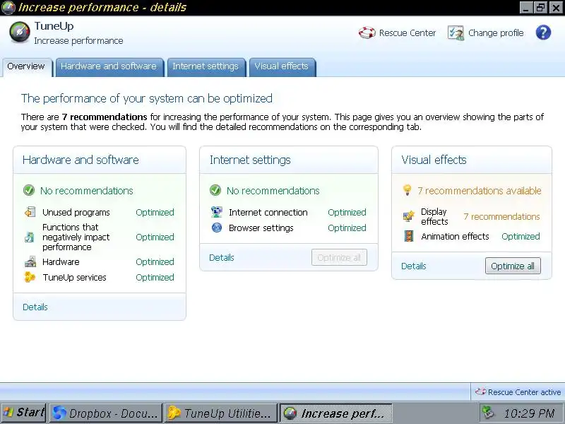Click Optimized status for Browser settings

347,228
